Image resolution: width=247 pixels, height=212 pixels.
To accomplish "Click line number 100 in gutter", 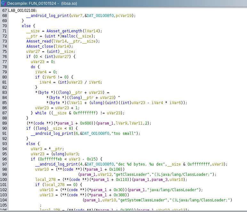I will coord(4,180).
